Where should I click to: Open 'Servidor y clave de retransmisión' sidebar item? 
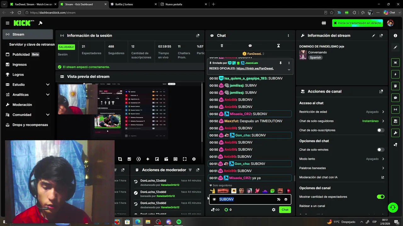click(31, 45)
